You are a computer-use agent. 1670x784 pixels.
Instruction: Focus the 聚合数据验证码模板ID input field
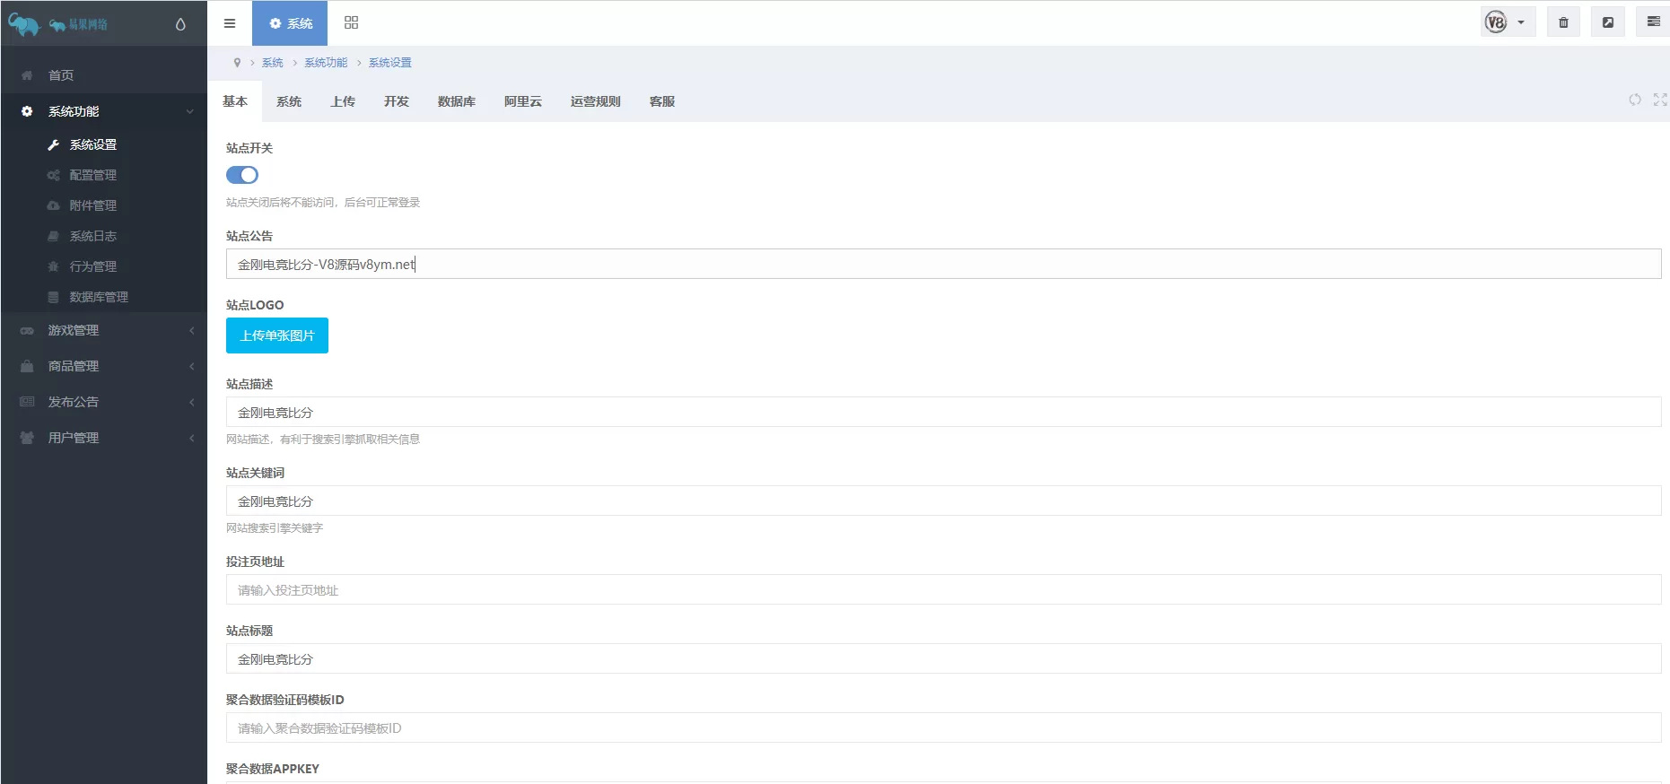click(944, 727)
